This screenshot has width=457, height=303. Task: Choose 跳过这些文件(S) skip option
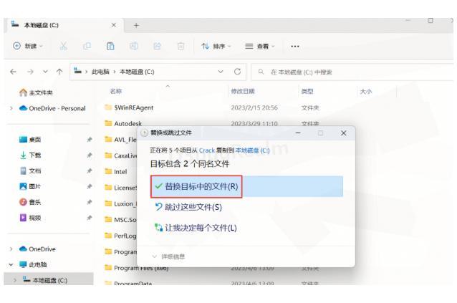click(x=188, y=207)
